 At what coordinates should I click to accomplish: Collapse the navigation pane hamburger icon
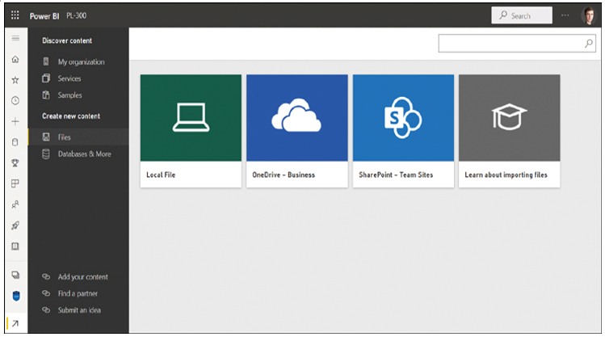15,38
